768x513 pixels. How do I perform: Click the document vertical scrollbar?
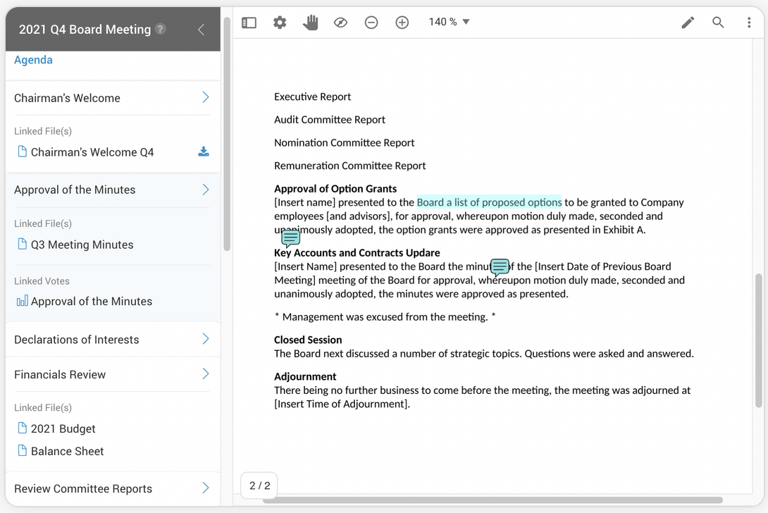pos(759,340)
